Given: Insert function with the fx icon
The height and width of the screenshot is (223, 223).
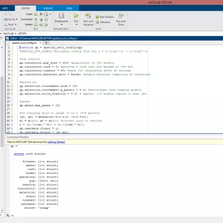Looking at the screenshot, I should (41, 14).
